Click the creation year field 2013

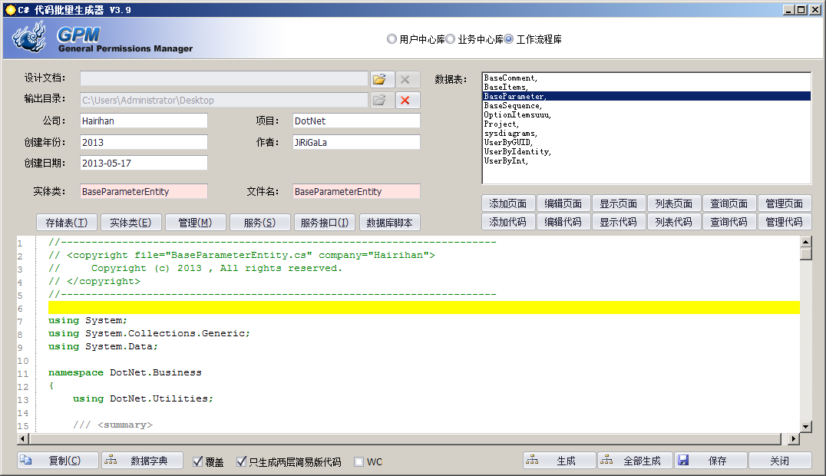[144, 142]
